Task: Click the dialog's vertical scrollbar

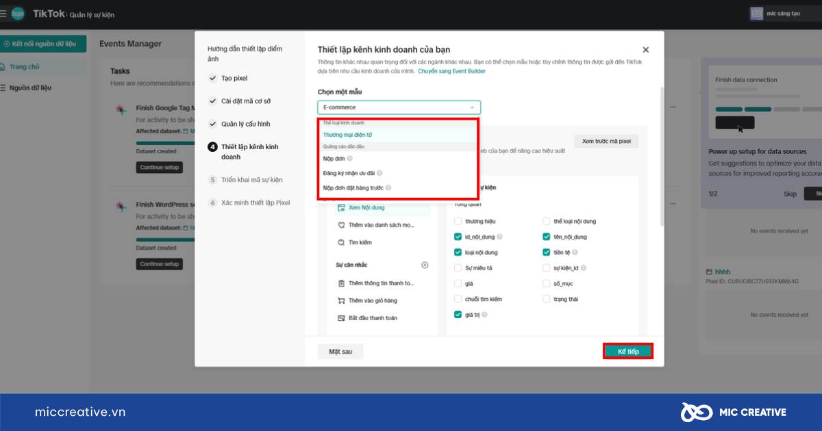Action: (x=661, y=157)
